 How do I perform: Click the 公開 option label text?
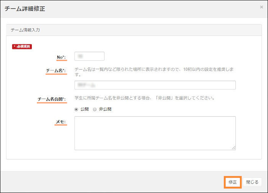[84, 109]
